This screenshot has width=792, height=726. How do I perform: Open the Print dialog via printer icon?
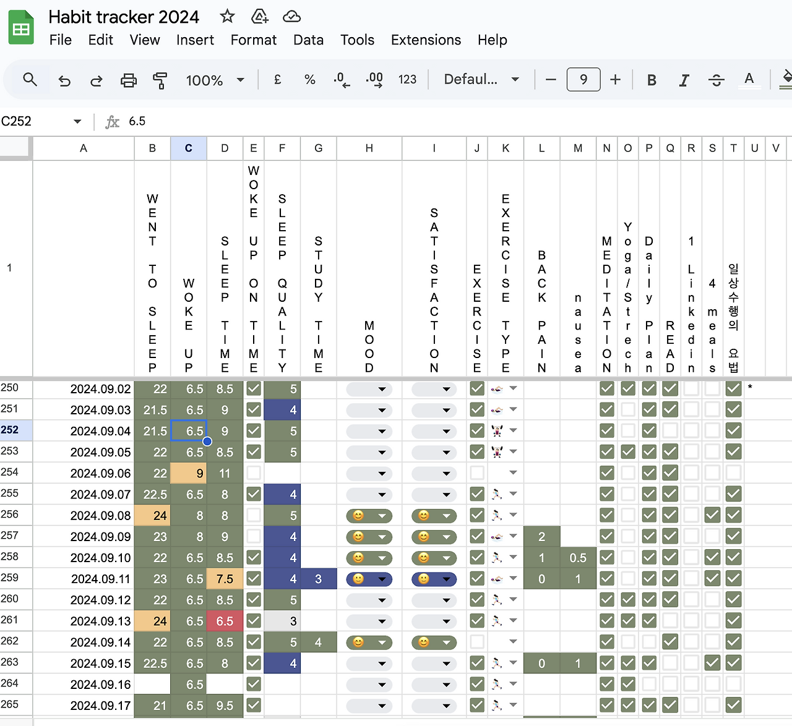click(128, 79)
